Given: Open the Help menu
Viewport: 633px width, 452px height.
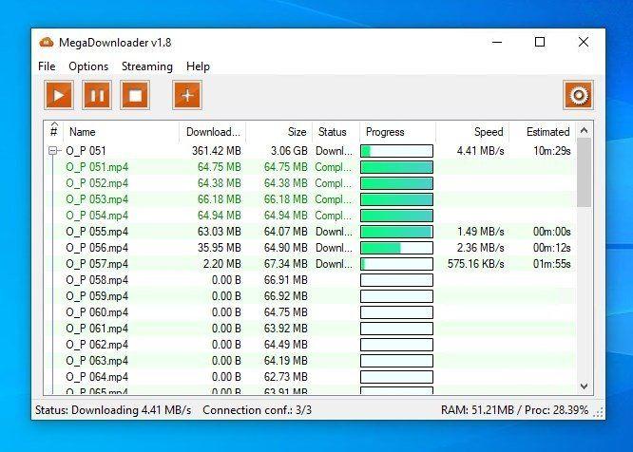Looking at the screenshot, I should click(x=198, y=66).
